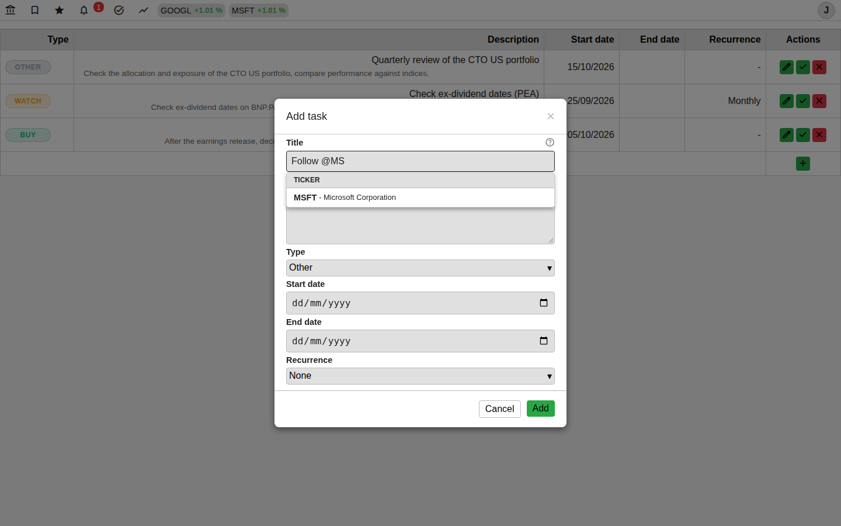The height and width of the screenshot is (526, 841).
Task: Open the star favorites icon
Action: pyautogui.click(x=60, y=10)
